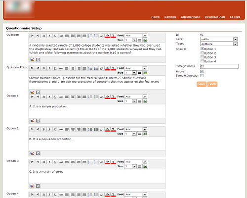Toggle Bold in the Question editor toolbar
Viewport: 247px width, 198px height.
pos(43,36)
